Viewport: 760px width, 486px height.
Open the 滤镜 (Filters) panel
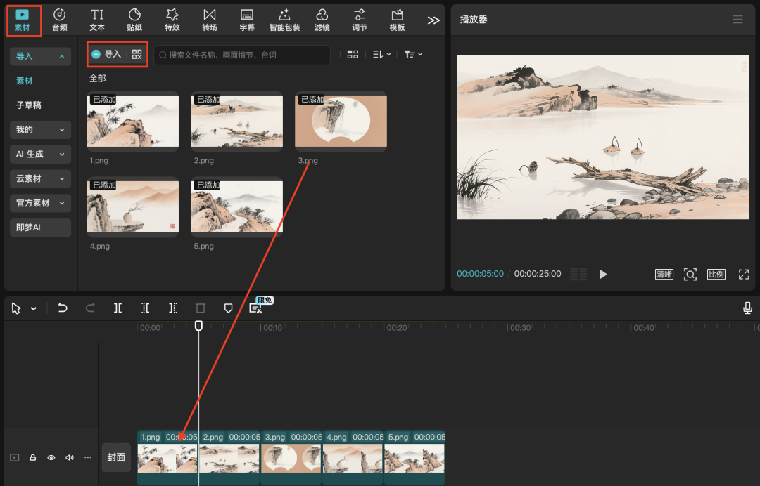click(322, 20)
